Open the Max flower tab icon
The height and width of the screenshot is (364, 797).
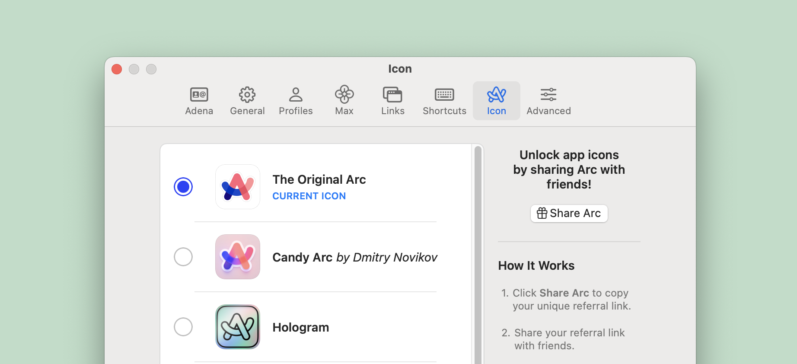click(x=344, y=94)
